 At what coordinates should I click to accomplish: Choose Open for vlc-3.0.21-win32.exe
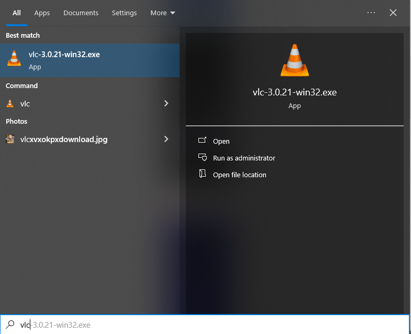click(221, 141)
